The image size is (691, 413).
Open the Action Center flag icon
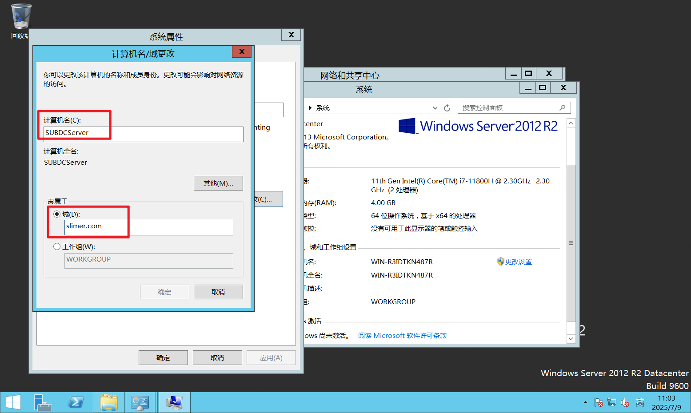click(x=599, y=402)
